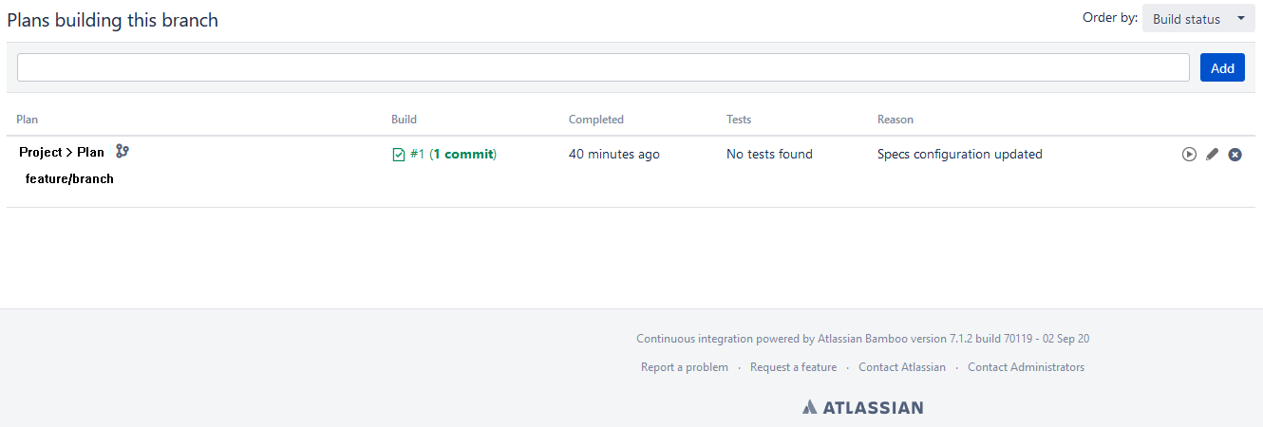Image resolution: width=1263 pixels, height=427 pixels.
Task: Open build #1 result
Action: (417, 154)
